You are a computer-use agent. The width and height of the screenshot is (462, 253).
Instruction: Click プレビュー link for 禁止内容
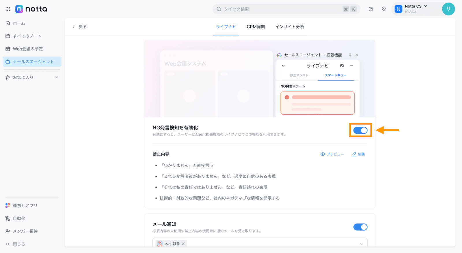tap(332, 154)
